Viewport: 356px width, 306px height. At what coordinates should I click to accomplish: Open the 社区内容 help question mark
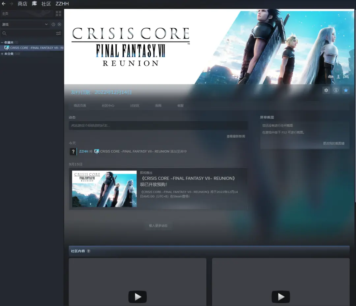click(89, 251)
